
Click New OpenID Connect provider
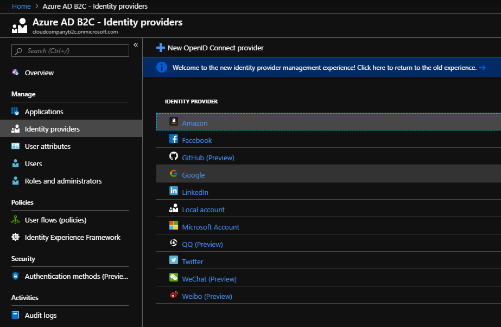(x=211, y=48)
